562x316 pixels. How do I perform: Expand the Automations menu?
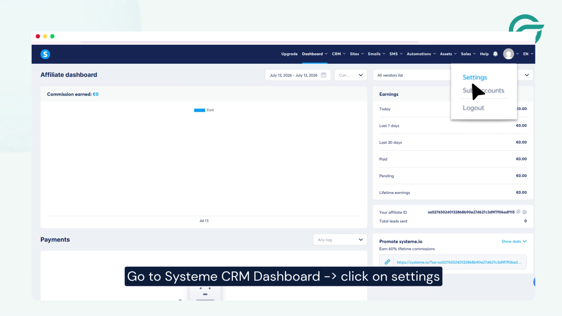pyautogui.click(x=421, y=54)
